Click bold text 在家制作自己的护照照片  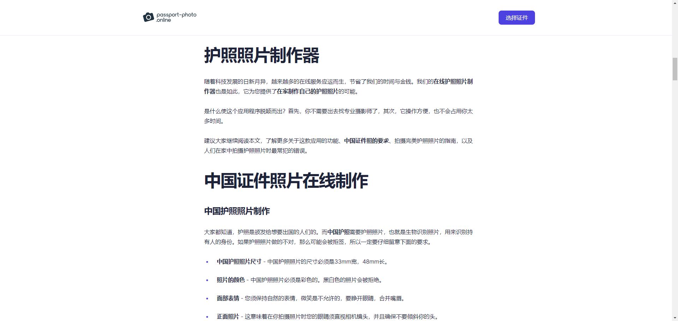(307, 92)
